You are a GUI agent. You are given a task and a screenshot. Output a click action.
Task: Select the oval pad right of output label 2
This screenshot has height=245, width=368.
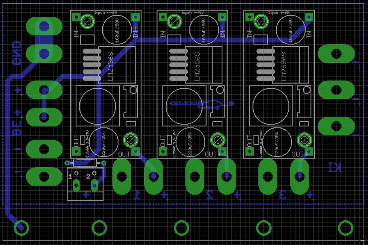(x=227, y=176)
